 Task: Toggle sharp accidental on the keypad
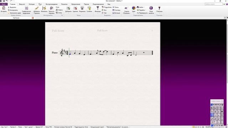pos(215,112)
